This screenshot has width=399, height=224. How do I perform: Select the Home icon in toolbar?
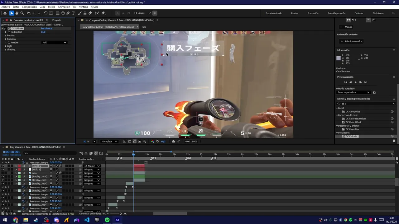click(5, 13)
